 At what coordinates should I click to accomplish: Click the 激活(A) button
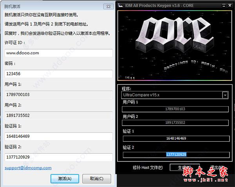point(65,179)
